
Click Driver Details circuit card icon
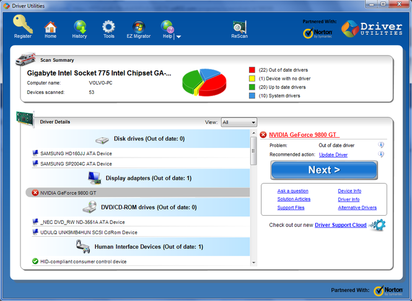25,119
